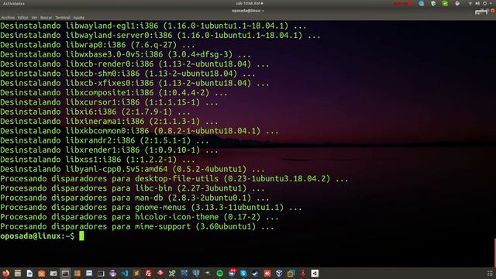The image size is (496, 279).
Task: Open the volume indicator in the top bar
Action: (x=477, y=3)
